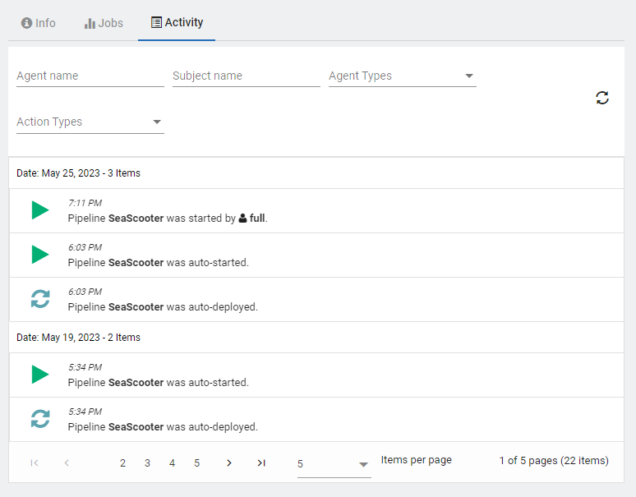Click play icon for 7:11 PM entry
This screenshot has width=636, height=497.
click(x=39, y=210)
